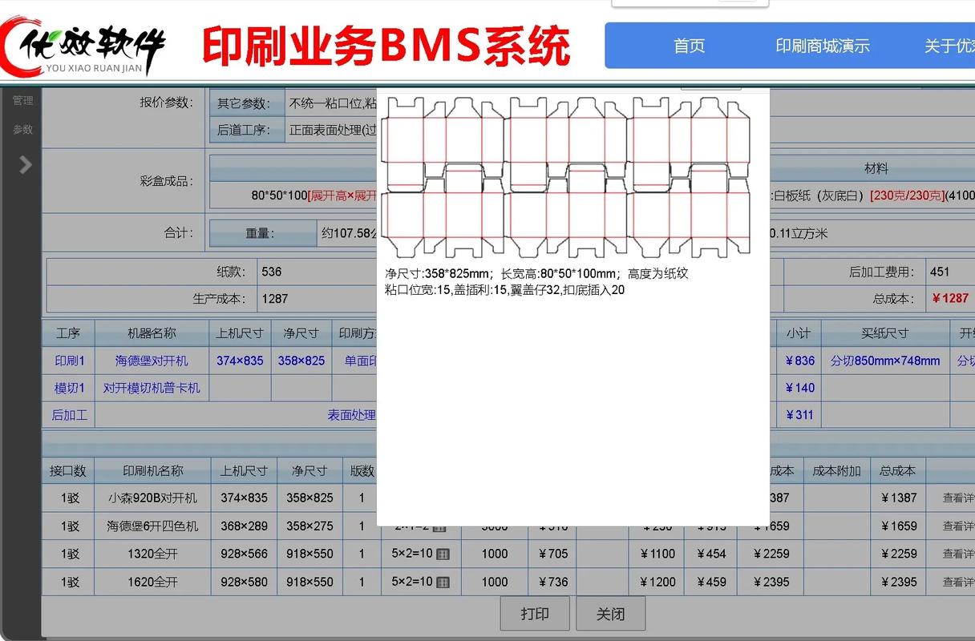Viewport: 975px width, 641px height.
Task: Open the 印刷商城演示 navigation tab
Action: coord(823,46)
